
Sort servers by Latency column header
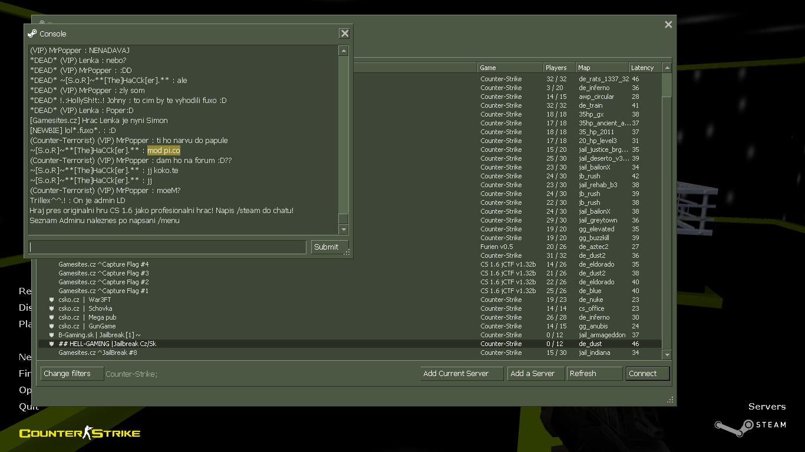tap(645, 68)
